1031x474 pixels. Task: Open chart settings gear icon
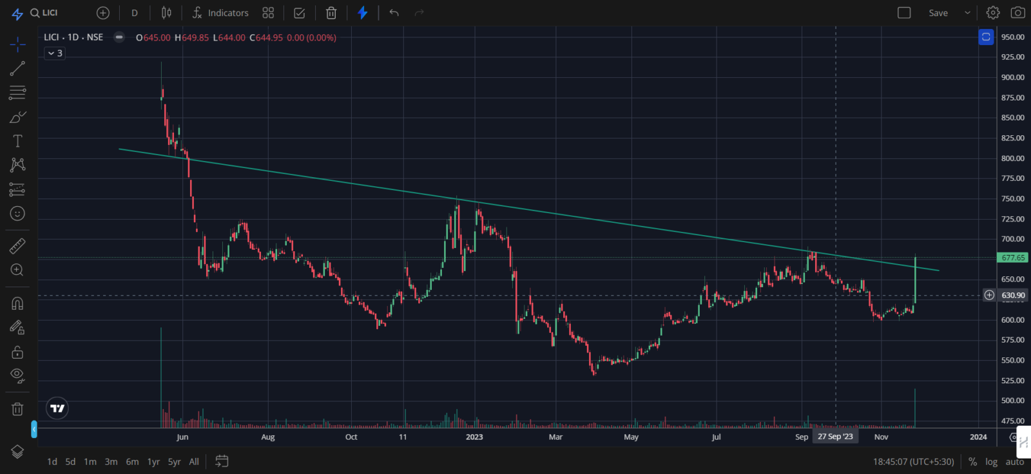click(x=993, y=13)
